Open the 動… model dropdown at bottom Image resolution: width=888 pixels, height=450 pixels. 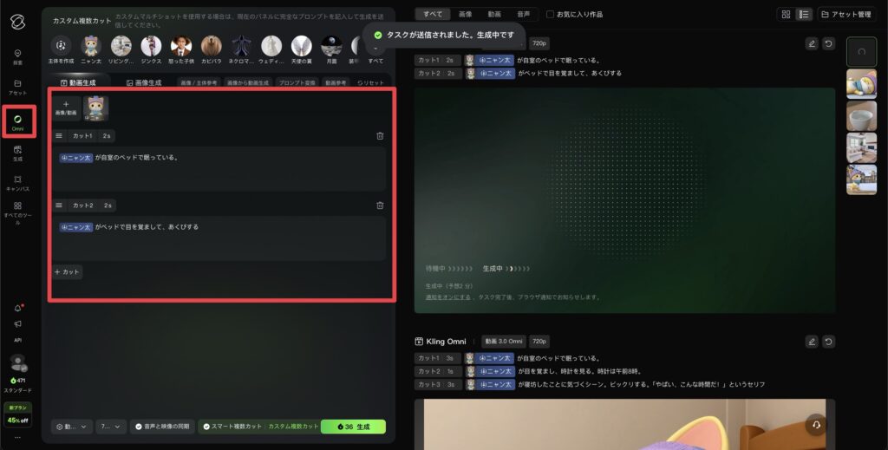[x=72, y=427]
